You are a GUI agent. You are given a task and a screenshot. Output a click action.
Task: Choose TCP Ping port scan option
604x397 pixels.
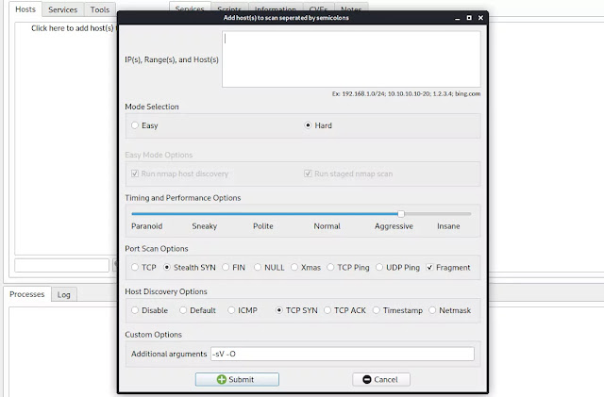pyautogui.click(x=330, y=267)
